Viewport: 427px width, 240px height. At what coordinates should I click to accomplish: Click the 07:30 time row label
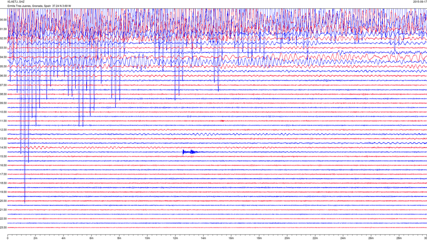pos(3,85)
